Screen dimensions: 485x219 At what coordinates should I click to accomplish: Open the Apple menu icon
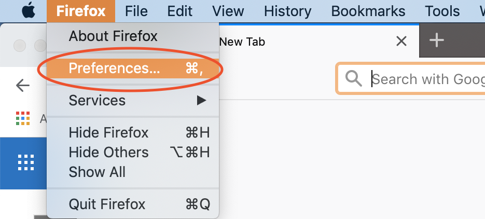(x=29, y=11)
